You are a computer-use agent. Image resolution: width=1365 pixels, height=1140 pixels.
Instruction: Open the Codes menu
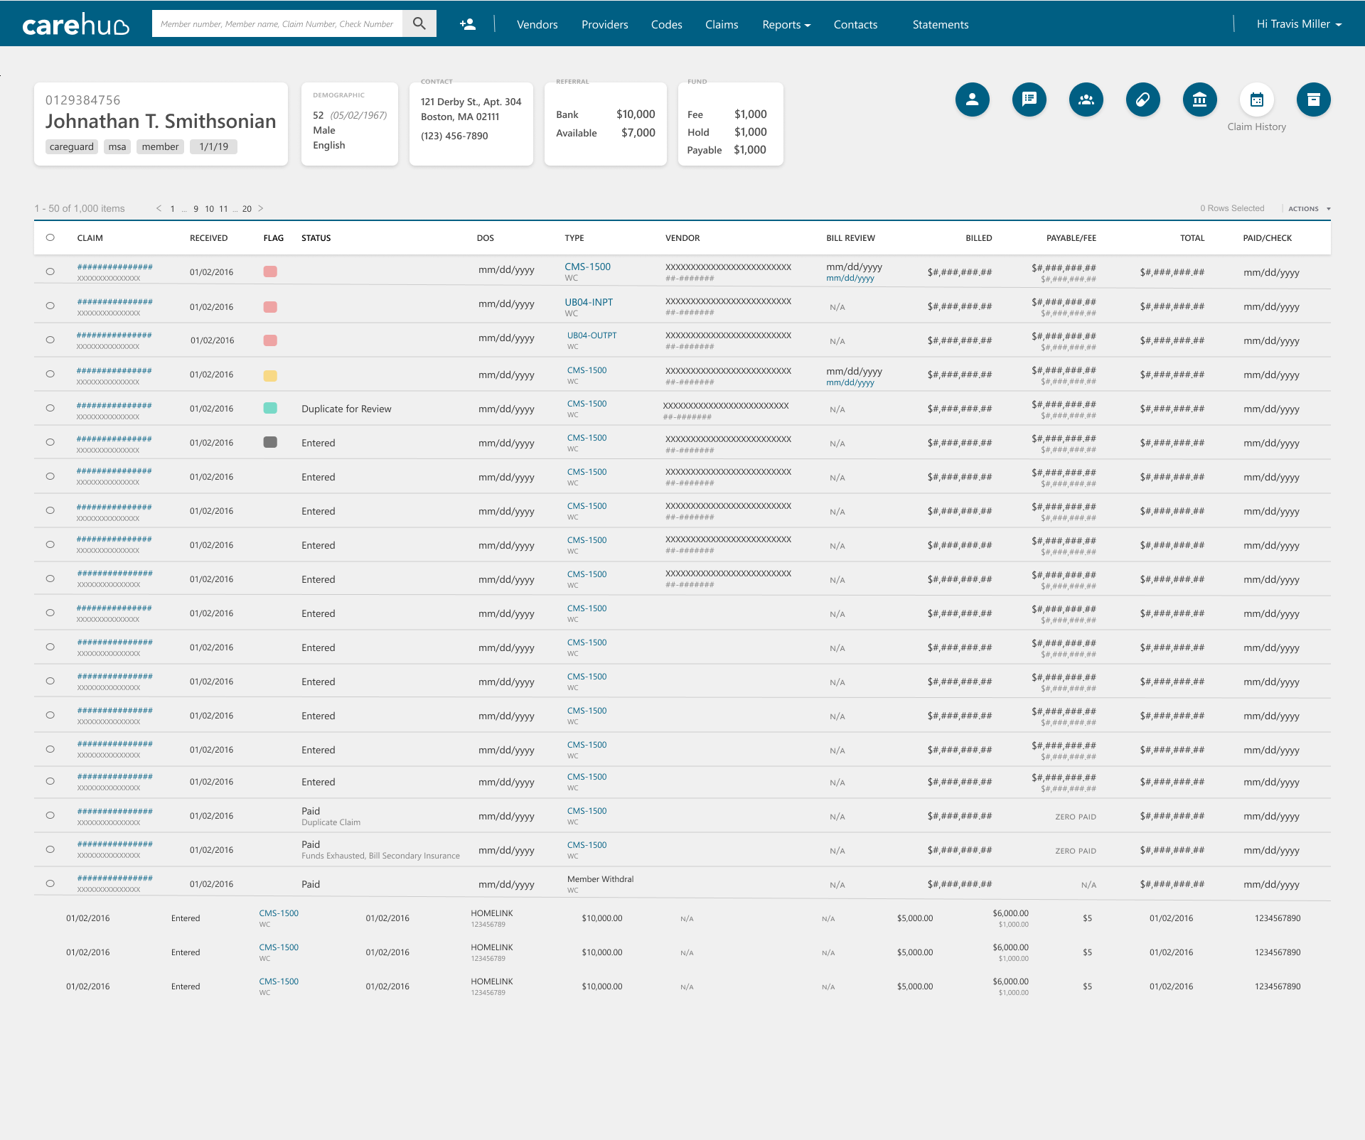[x=666, y=24]
